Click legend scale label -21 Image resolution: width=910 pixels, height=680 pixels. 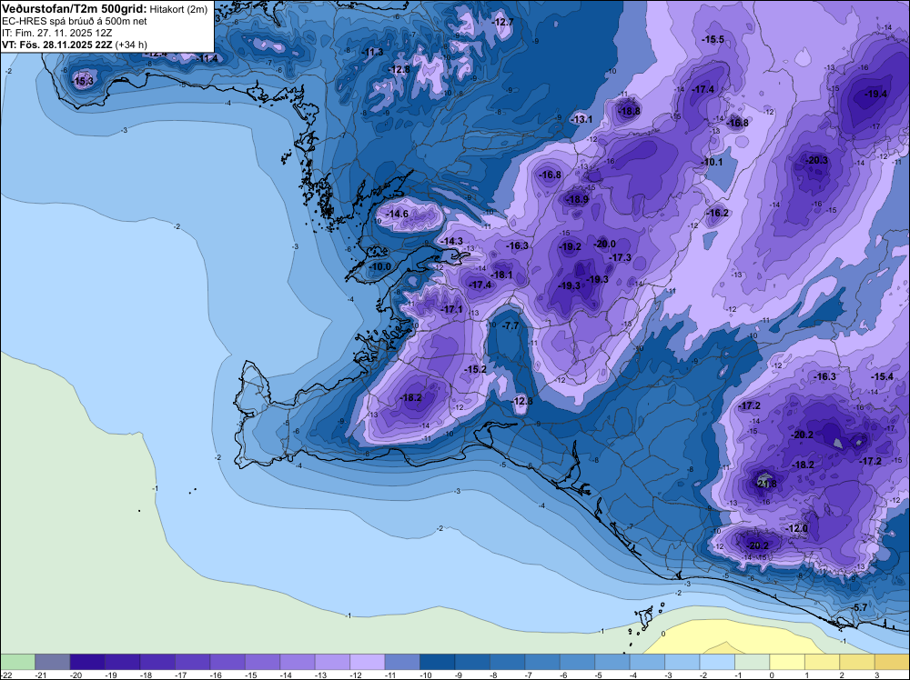(x=41, y=675)
